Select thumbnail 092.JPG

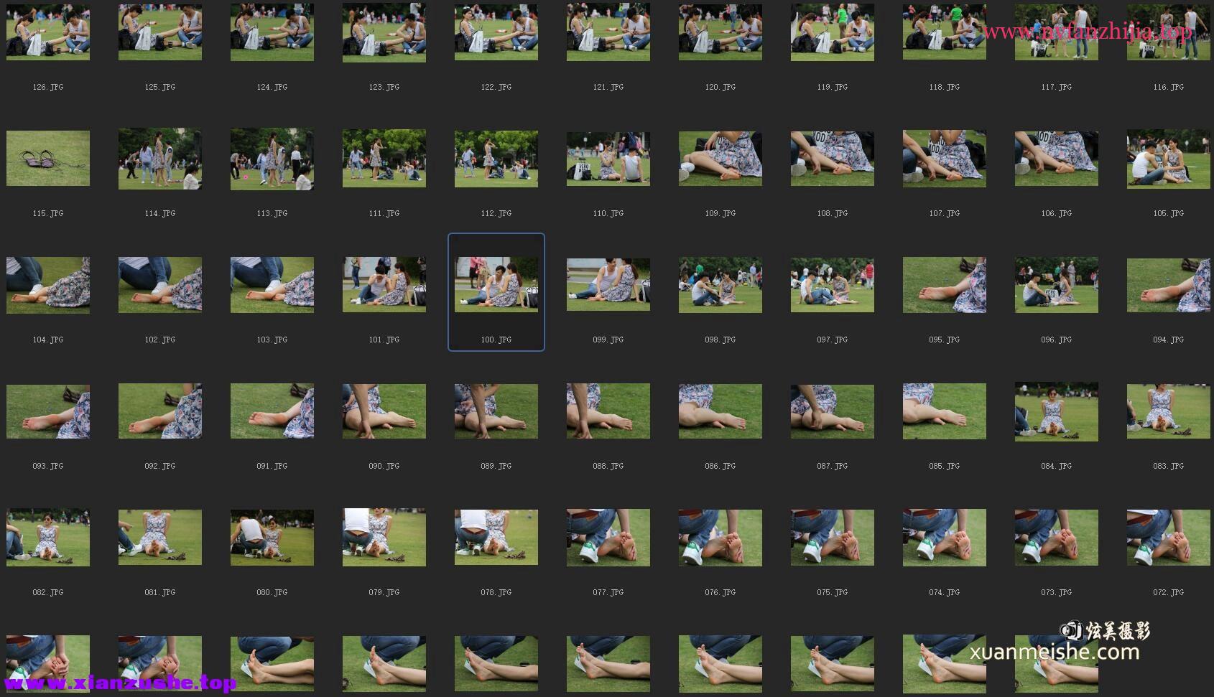point(160,411)
